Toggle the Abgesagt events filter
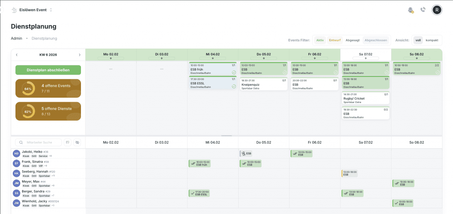This screenshot has width=453, height=214. tap(353, 40)
